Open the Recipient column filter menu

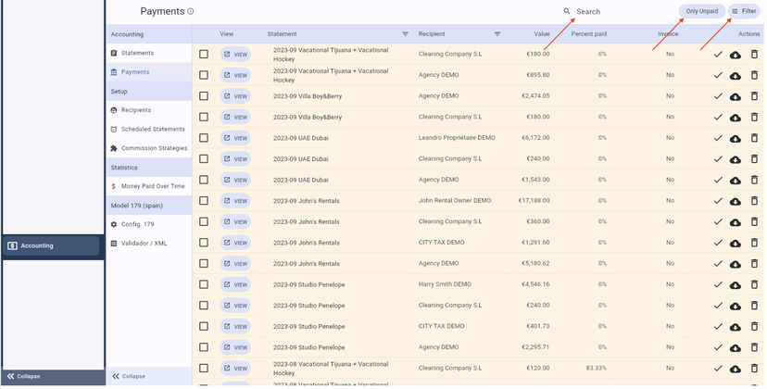pos(497,34)
